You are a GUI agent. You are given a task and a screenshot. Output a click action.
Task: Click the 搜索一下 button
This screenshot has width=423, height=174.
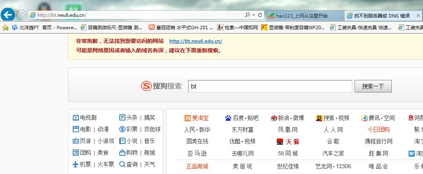[373, 86]
